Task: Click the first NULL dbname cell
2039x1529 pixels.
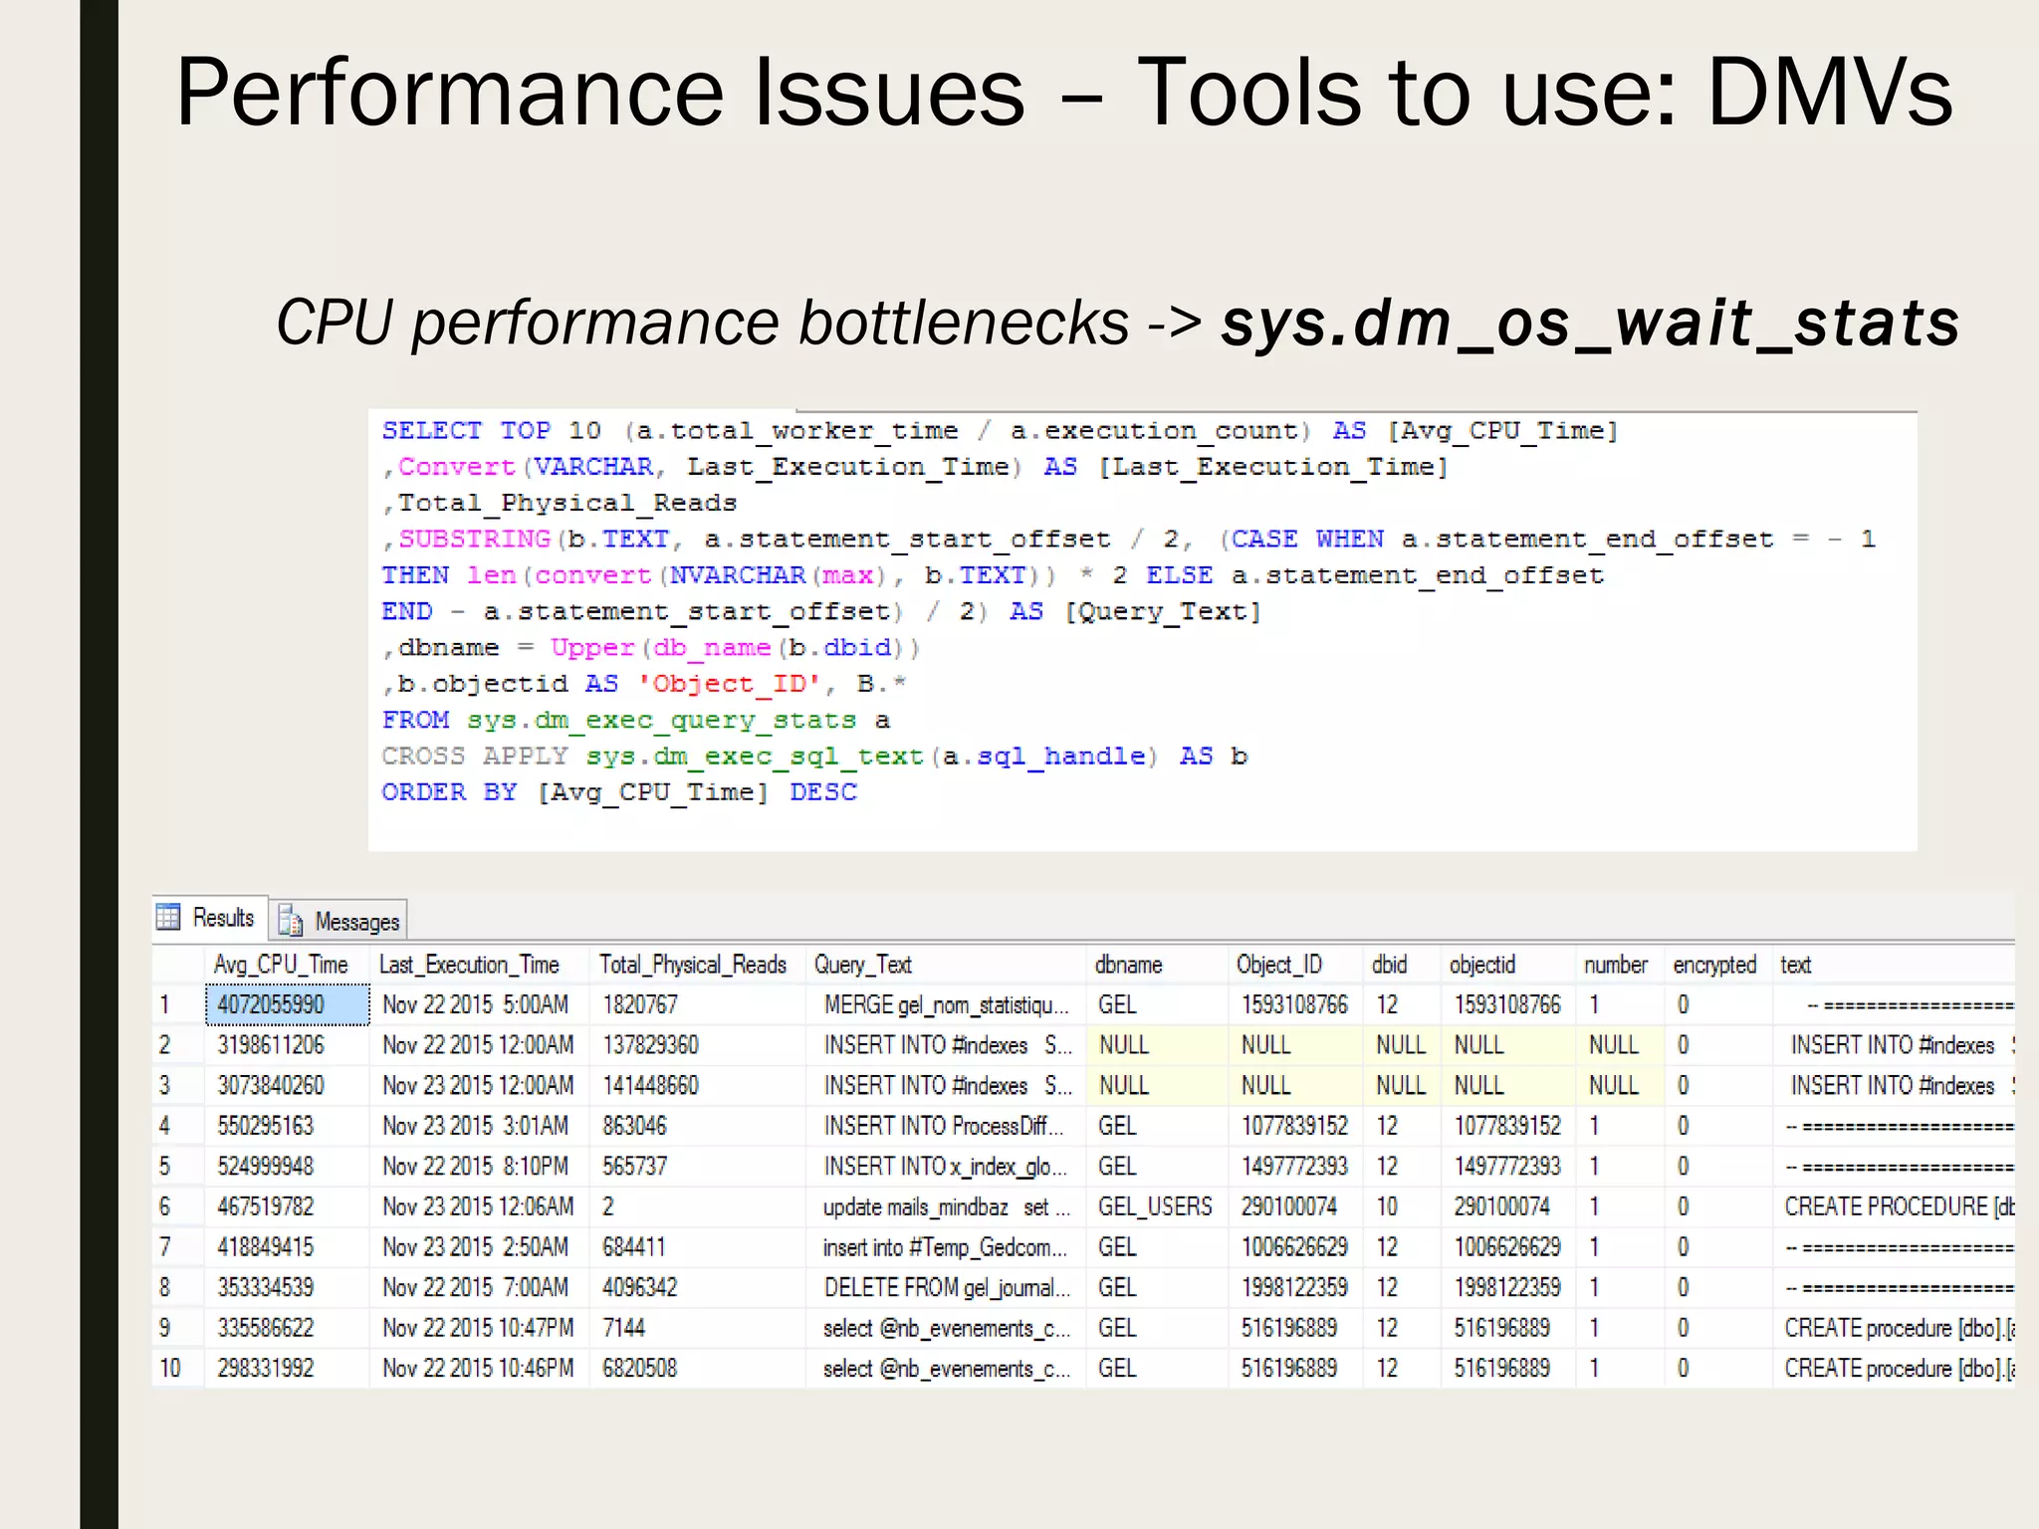Action: [1124, 1045]
